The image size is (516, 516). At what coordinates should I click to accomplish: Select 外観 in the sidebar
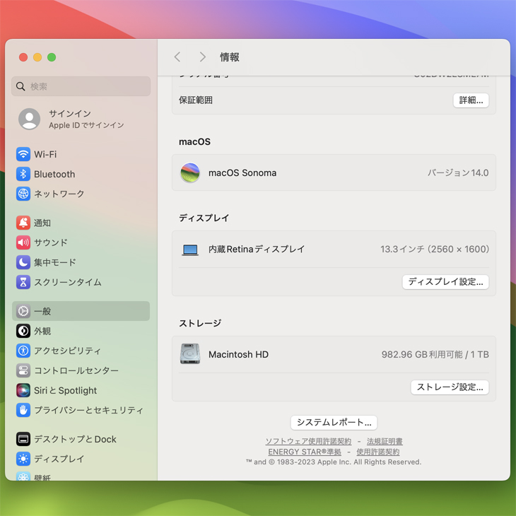click(x=42, y=331)
